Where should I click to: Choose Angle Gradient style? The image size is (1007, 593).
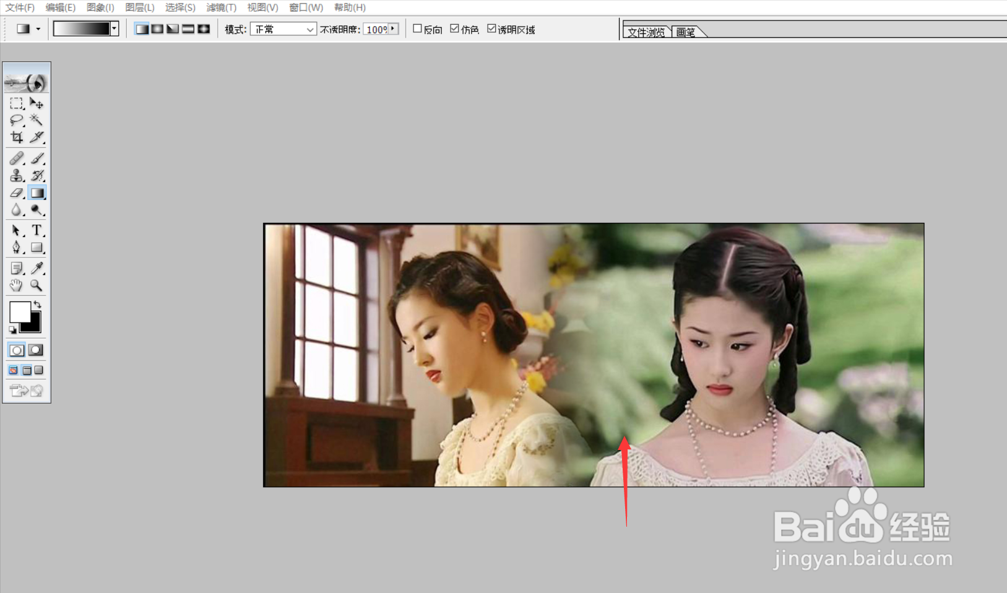(x=173, y=29)
